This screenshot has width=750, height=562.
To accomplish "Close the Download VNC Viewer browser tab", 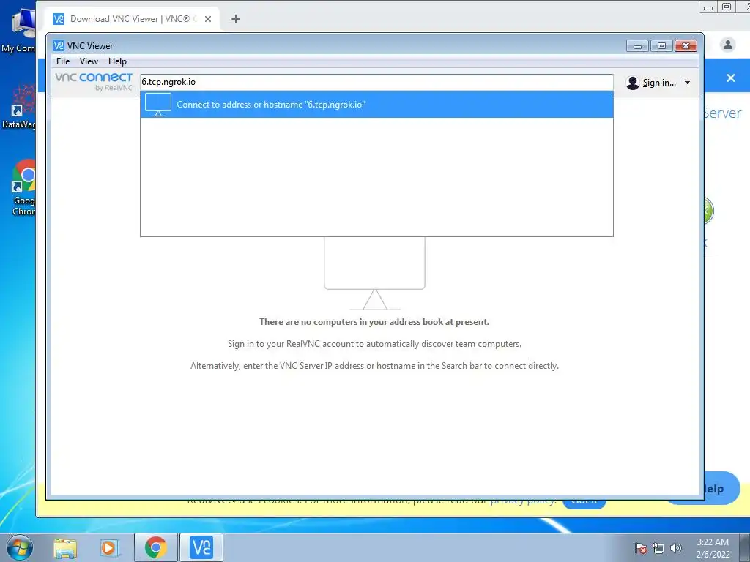I will (207, 19).
